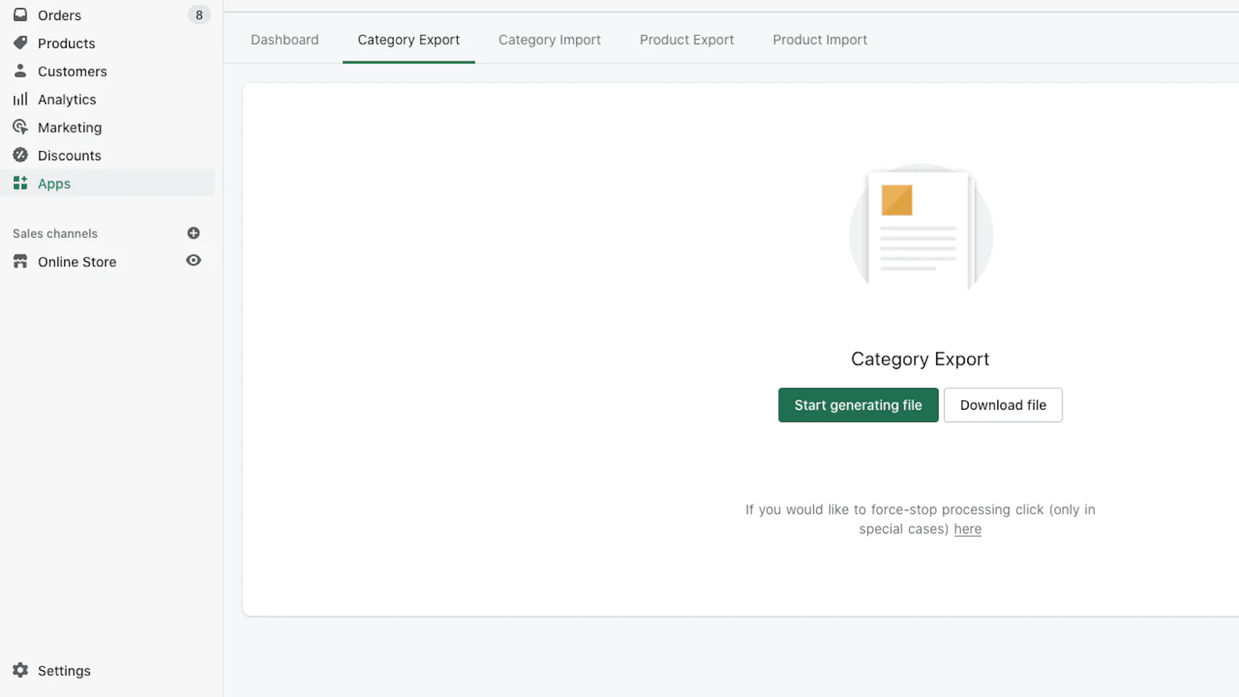Click the Orders count badge 8
Screen dimensions: 1239x697
(199, 15)
